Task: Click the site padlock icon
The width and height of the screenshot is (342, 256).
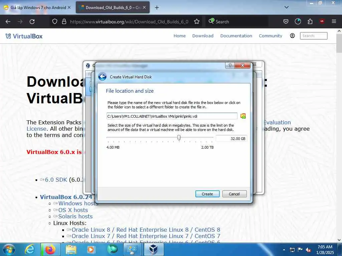Action: pyautogui.click(x=64, y=22)
